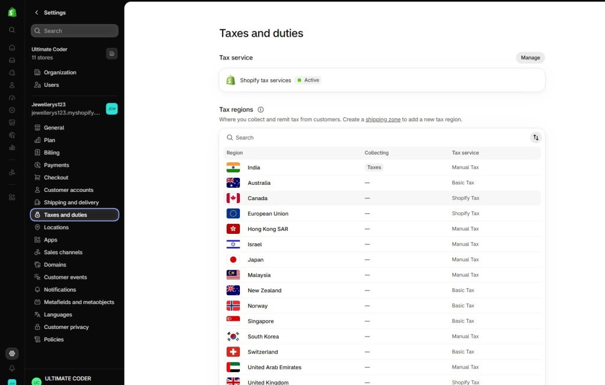605x385 pixels.
Task: Open the Hong Kong SAR region row
Action: pos(382,229)
